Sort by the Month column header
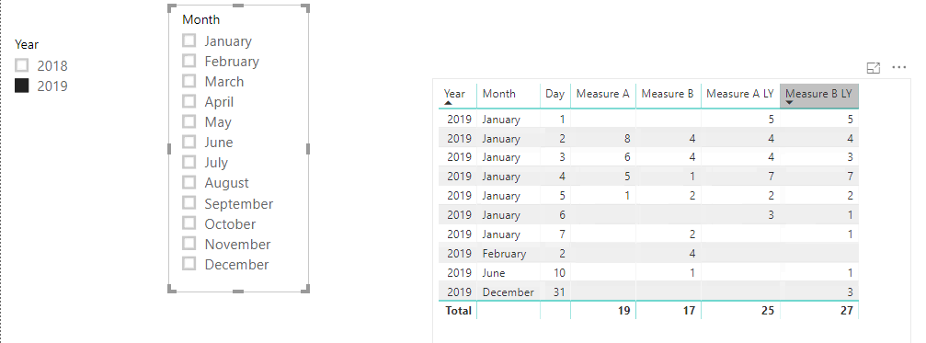The width and height of the screenshot is (926, 343). point(509,96)
